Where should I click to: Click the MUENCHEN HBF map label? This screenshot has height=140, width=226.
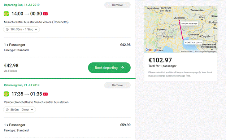[189, 23]
